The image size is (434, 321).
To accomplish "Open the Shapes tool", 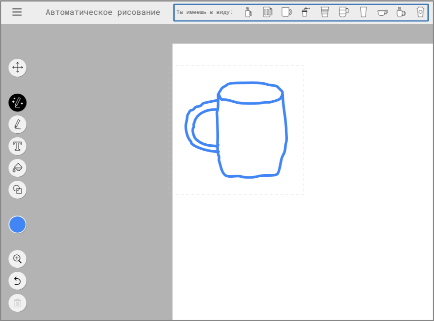I will pos(17,189).
